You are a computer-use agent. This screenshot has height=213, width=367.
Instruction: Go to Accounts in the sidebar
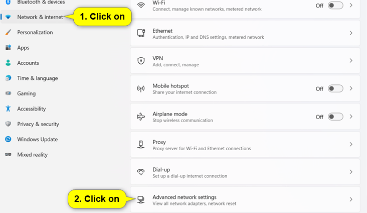pos(28,63)
